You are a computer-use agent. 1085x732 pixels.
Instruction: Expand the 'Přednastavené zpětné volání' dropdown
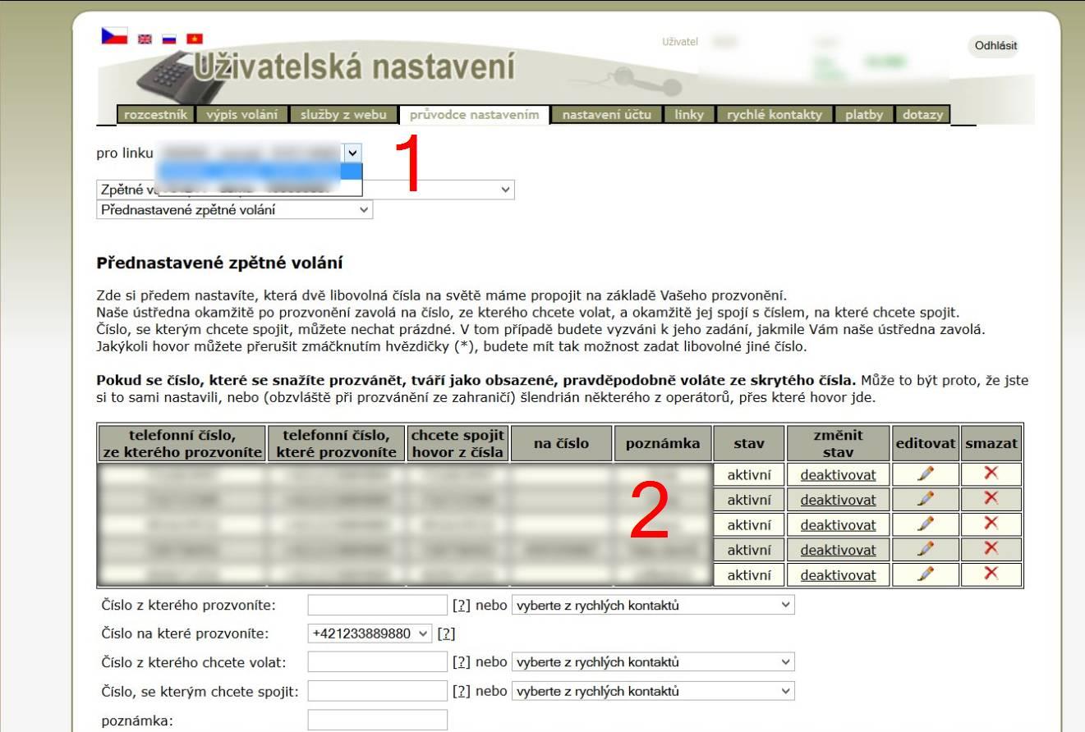[x=234, y=210]
